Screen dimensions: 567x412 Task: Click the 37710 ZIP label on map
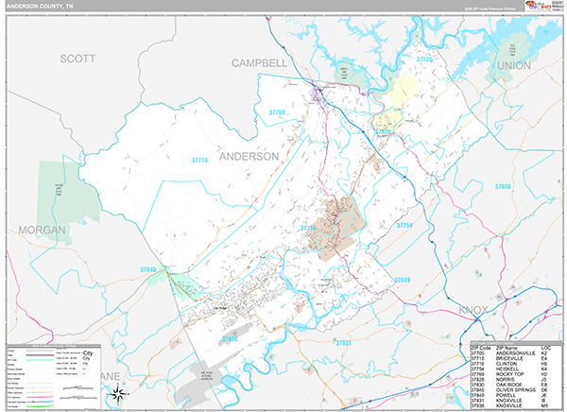point(199,160)
